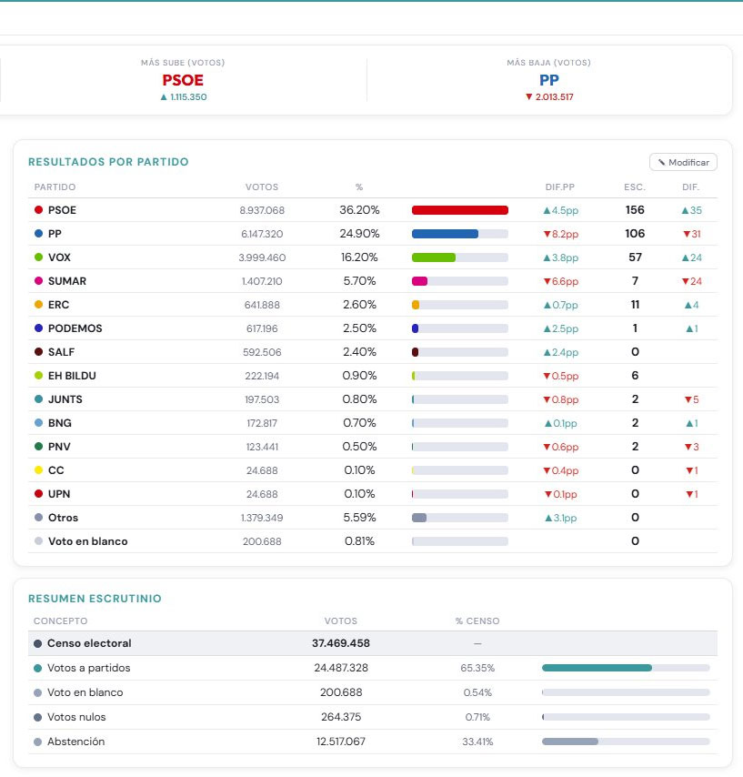Click the Abstención progress bar
The height and width of the screenshot is (777, 743).
pos(626,742)
